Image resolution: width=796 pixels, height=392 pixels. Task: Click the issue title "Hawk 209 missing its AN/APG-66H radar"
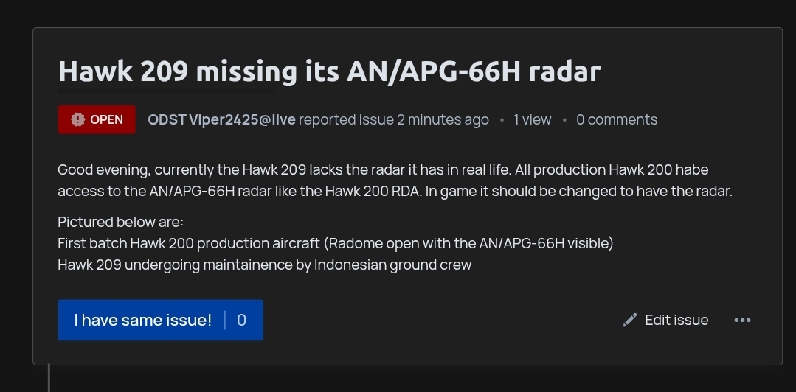329,71
